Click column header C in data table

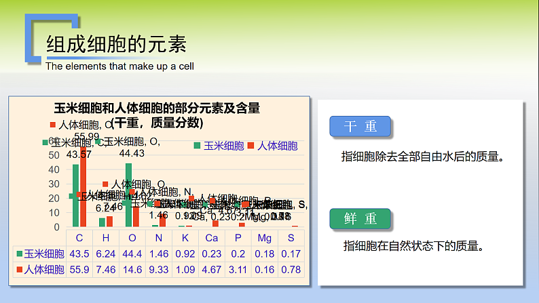click(x=79, y=238)
